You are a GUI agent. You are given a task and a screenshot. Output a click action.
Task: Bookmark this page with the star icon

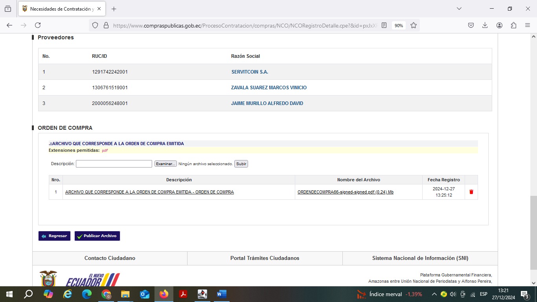(x=414, y=25)
